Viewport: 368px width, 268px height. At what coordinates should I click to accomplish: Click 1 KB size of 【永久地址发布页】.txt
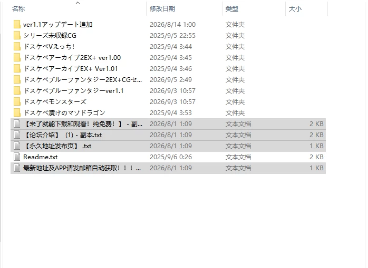click(316, 146)
